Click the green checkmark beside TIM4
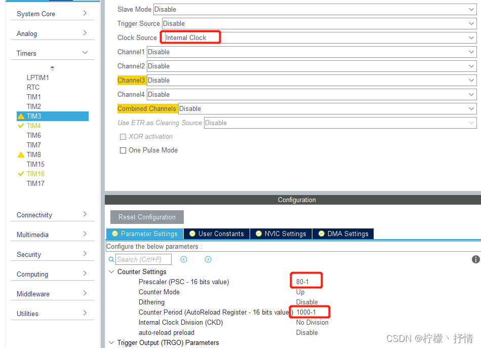Viewport: 481px width, 348px height. [21, 126]
